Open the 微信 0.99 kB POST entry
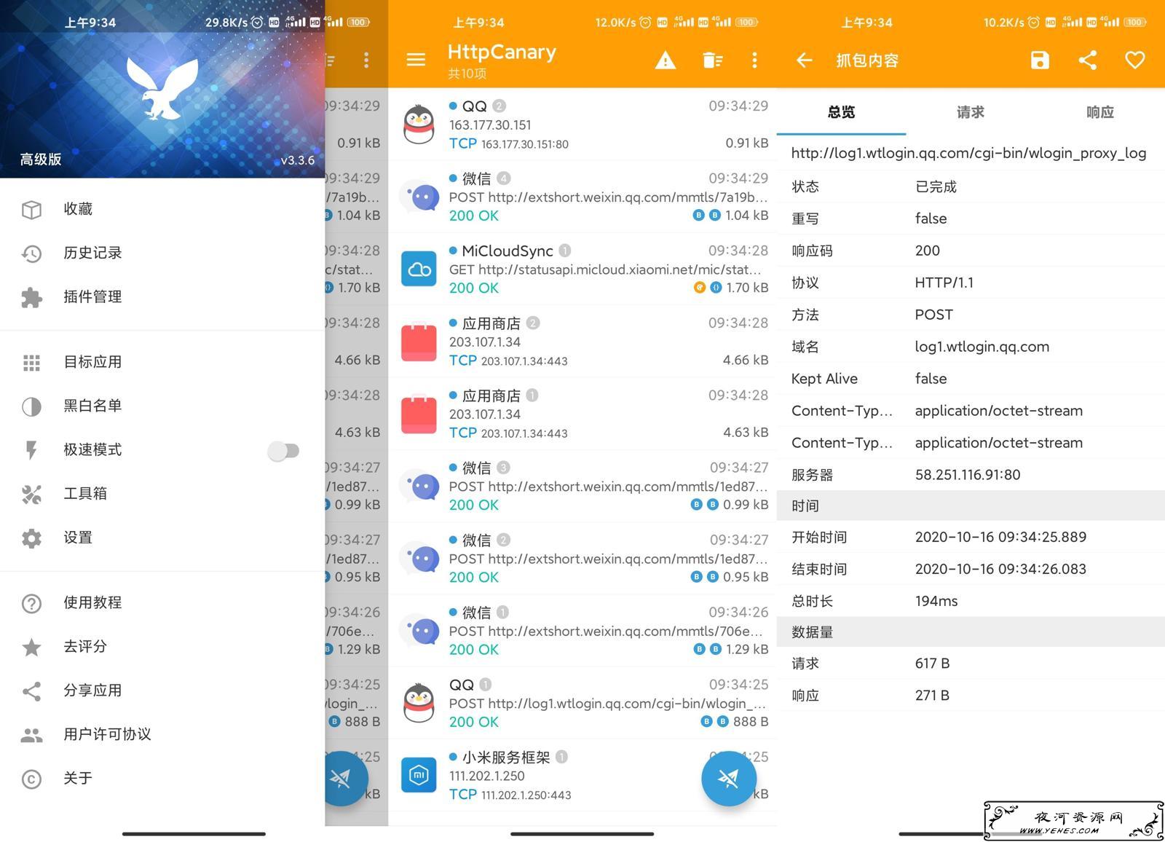This screenshot has width=1165, height=842. 582,486
